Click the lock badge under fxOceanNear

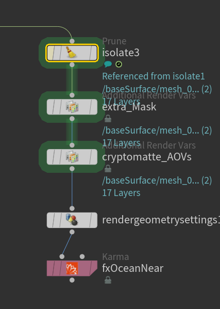[108, 280]
